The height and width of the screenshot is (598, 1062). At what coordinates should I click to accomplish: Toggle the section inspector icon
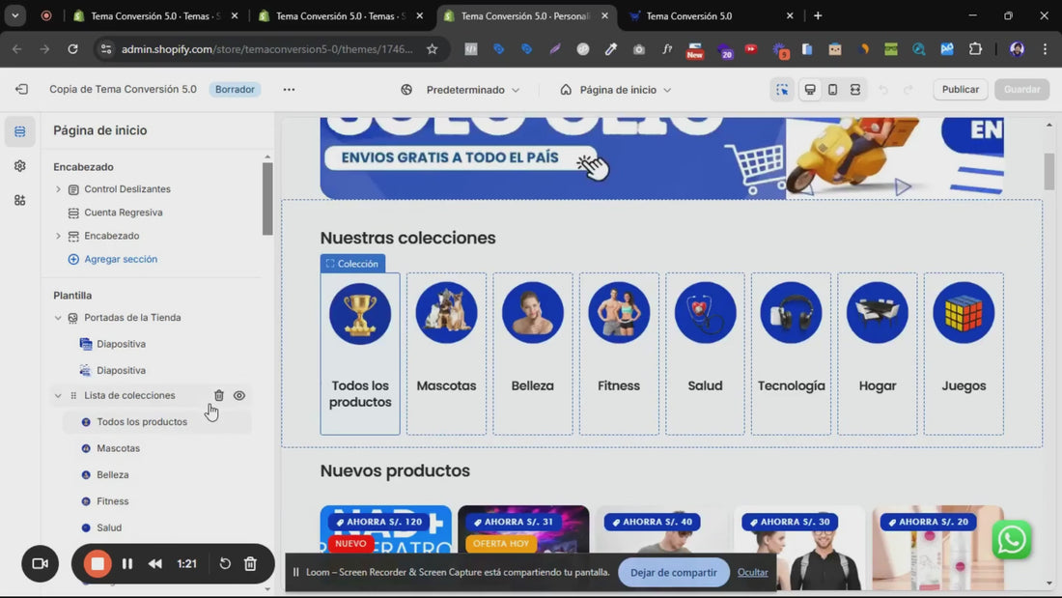point(782,90)
